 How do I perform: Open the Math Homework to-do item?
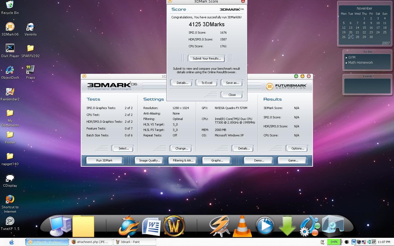pos(360,63)
